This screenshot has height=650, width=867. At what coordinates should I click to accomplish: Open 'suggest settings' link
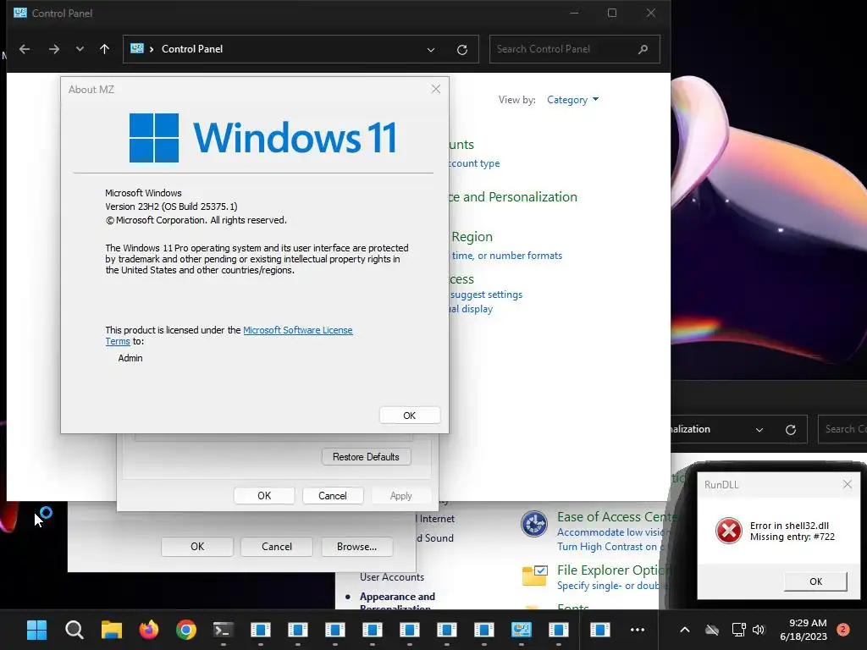[486, 295]
